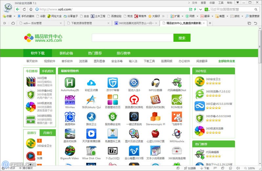This screenshot has height=171, width=262.
Task: Open 一键还原系统 icon
Action: (x=134, y=117)
